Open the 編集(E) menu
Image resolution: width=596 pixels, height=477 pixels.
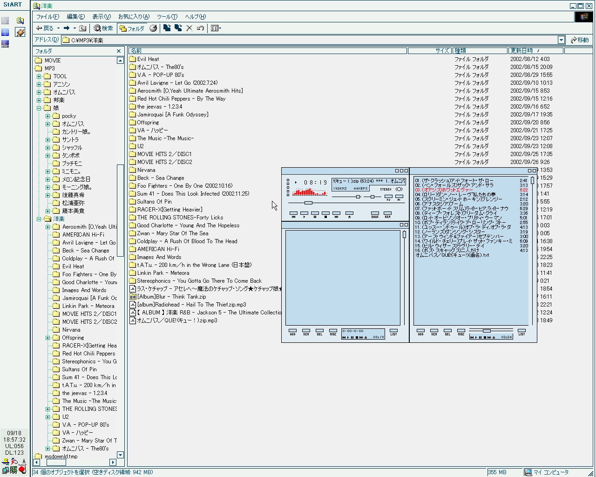click(x=75, y=17)
